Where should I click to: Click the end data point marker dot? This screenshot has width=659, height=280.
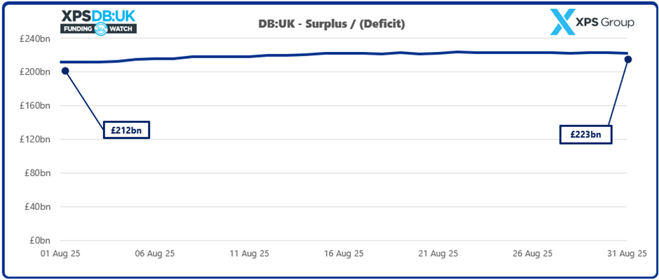628,59
